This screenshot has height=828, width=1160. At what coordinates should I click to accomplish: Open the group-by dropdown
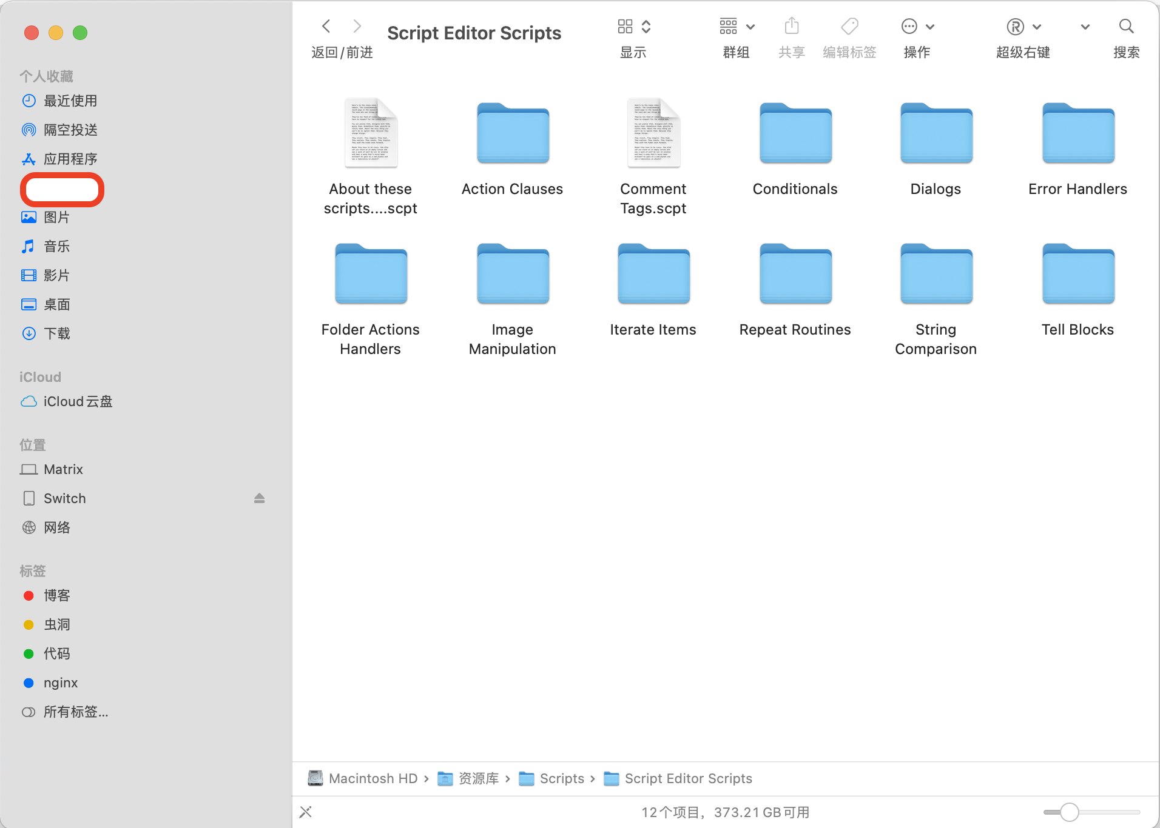[737, 26]
